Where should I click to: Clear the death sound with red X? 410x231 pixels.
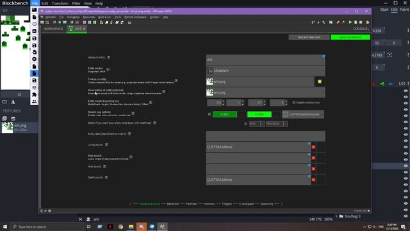tap(313, 180)
